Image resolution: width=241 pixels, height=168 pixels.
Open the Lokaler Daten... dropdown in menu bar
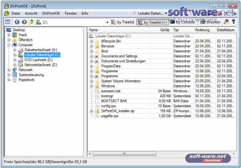(153, 13)
